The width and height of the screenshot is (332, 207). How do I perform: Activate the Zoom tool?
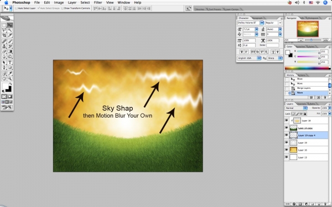point(10,78)
